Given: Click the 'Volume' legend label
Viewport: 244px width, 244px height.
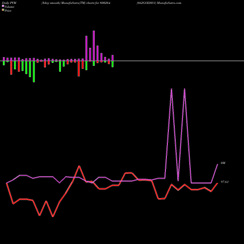Looking at the screenshot, I should (x=9, y=7).
